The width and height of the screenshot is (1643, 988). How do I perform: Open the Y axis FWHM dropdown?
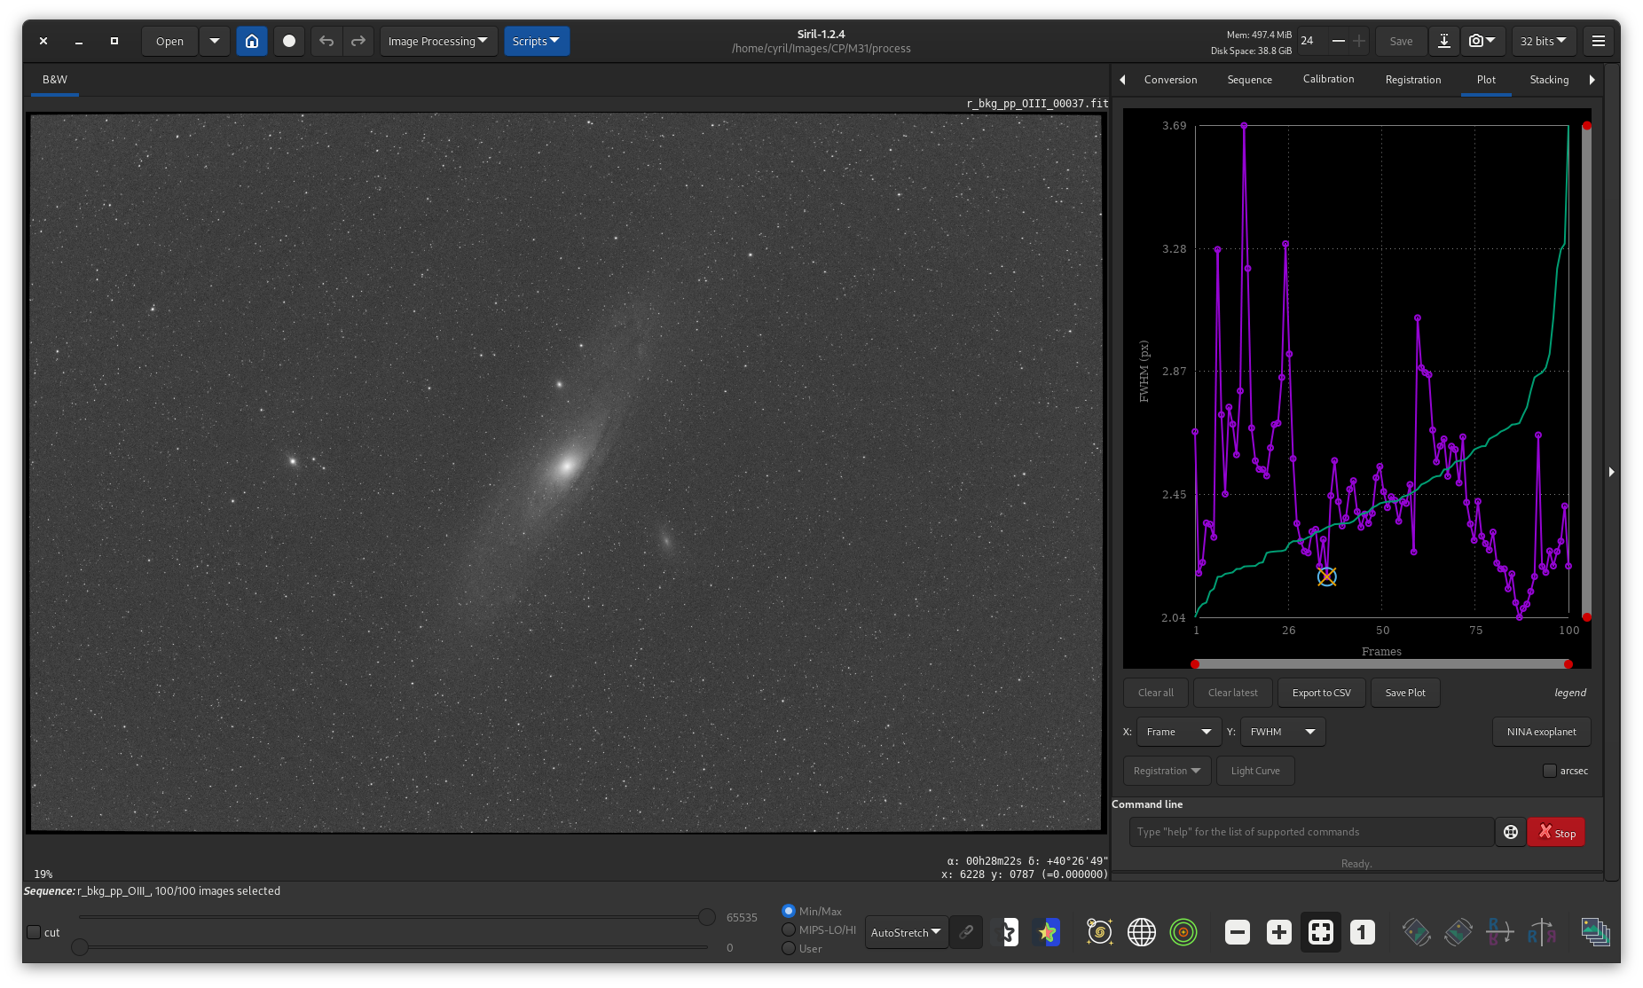click(1282, 732)
